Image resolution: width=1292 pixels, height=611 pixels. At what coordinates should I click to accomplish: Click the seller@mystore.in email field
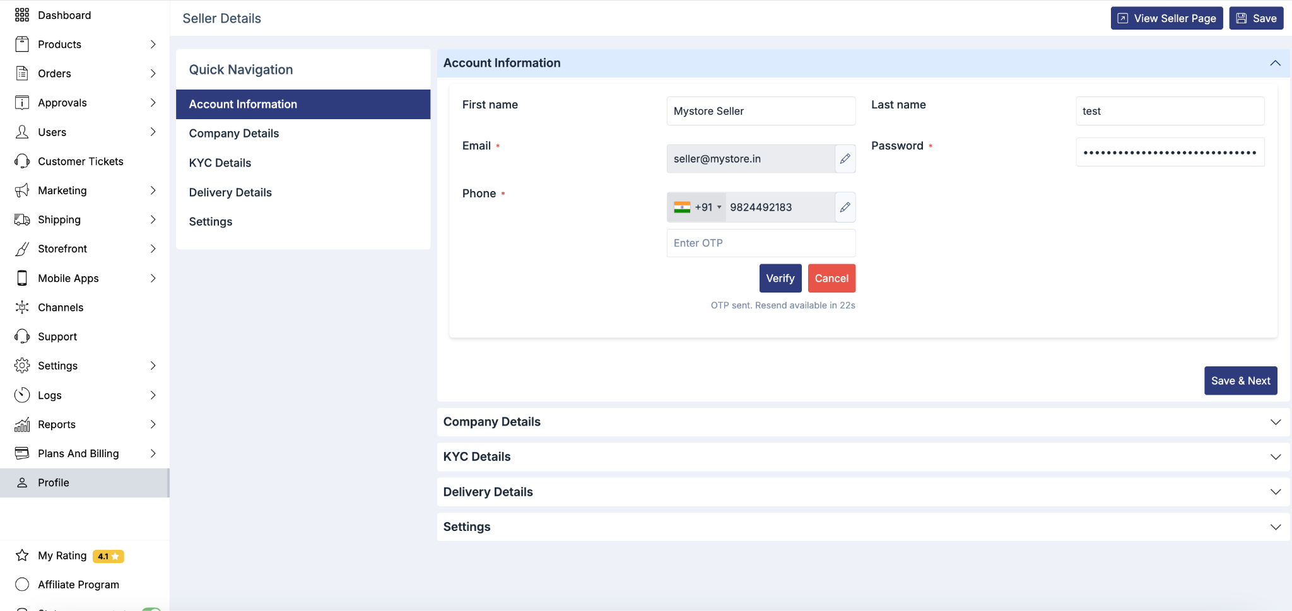[751, 159]
